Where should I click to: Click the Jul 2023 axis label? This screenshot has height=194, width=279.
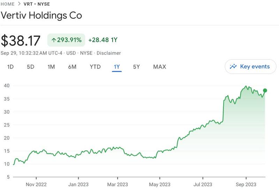203,184
